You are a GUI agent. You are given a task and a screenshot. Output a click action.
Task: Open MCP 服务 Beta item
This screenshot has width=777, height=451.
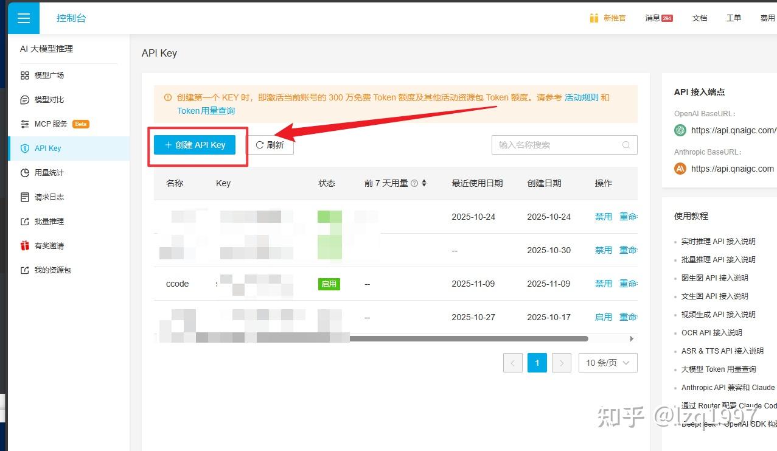coord(69,124)
